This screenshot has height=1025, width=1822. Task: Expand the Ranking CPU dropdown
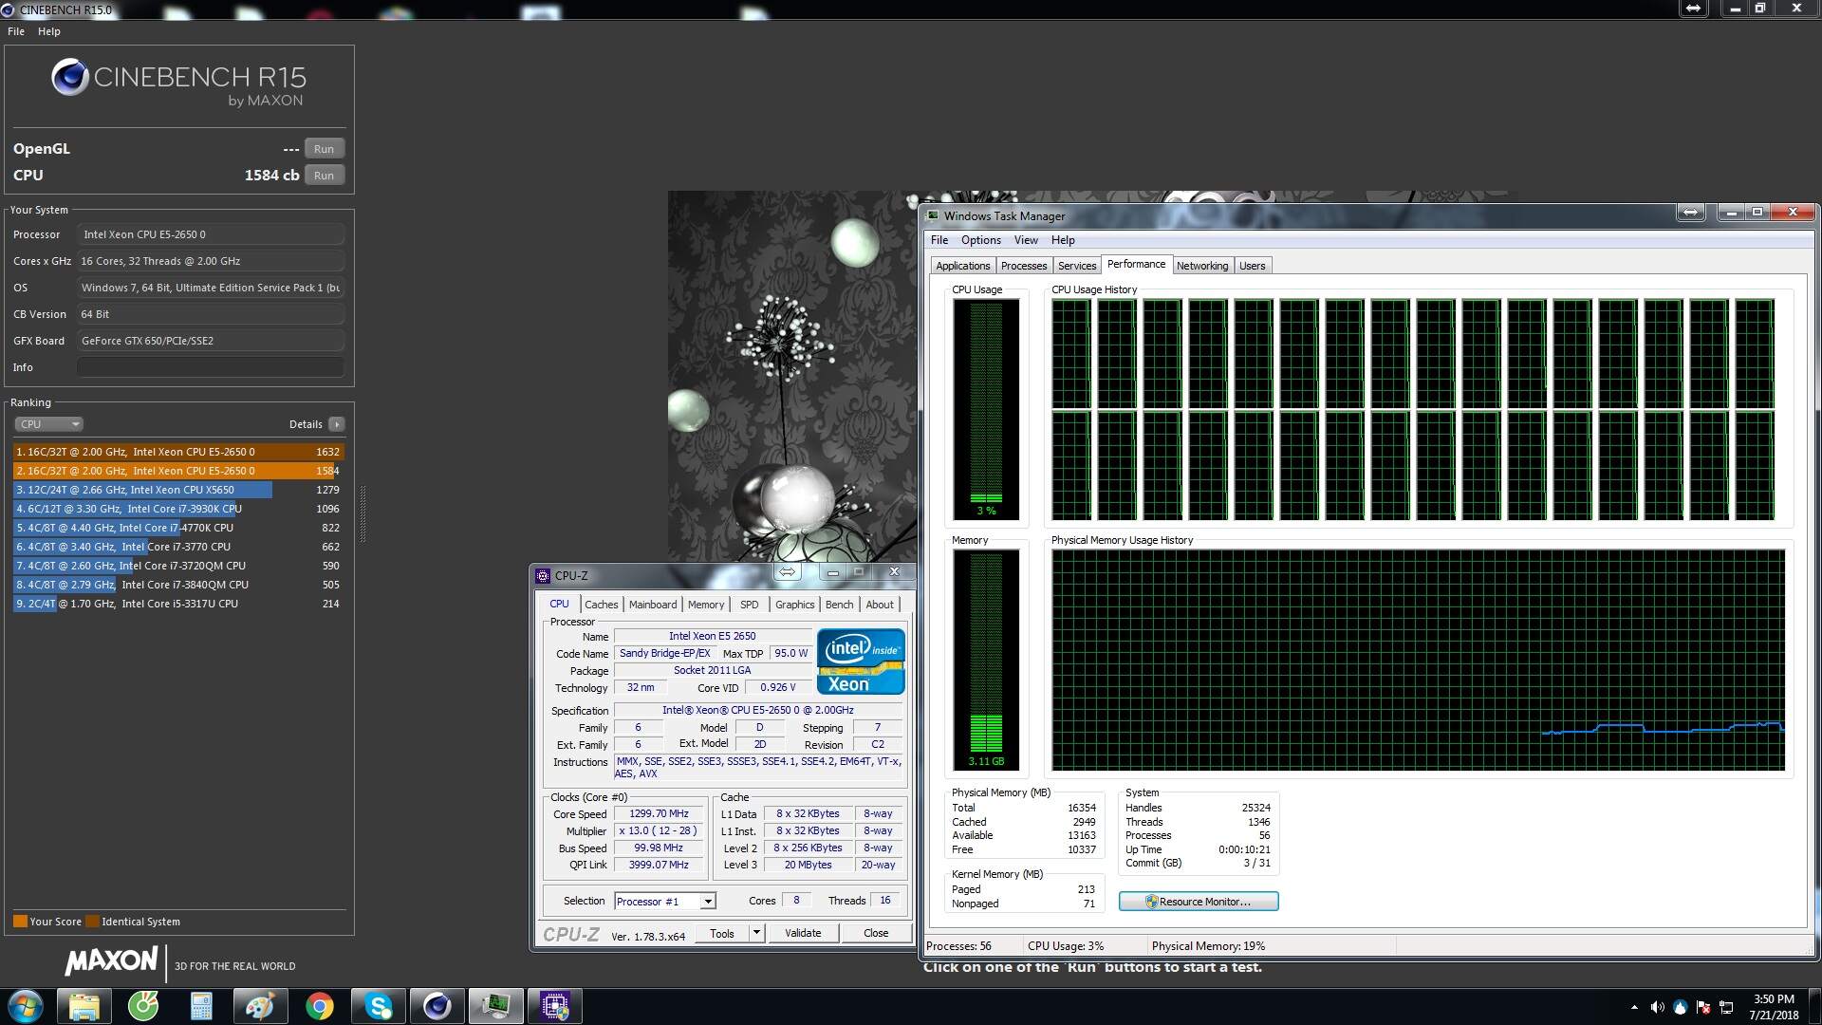[48, 424]
